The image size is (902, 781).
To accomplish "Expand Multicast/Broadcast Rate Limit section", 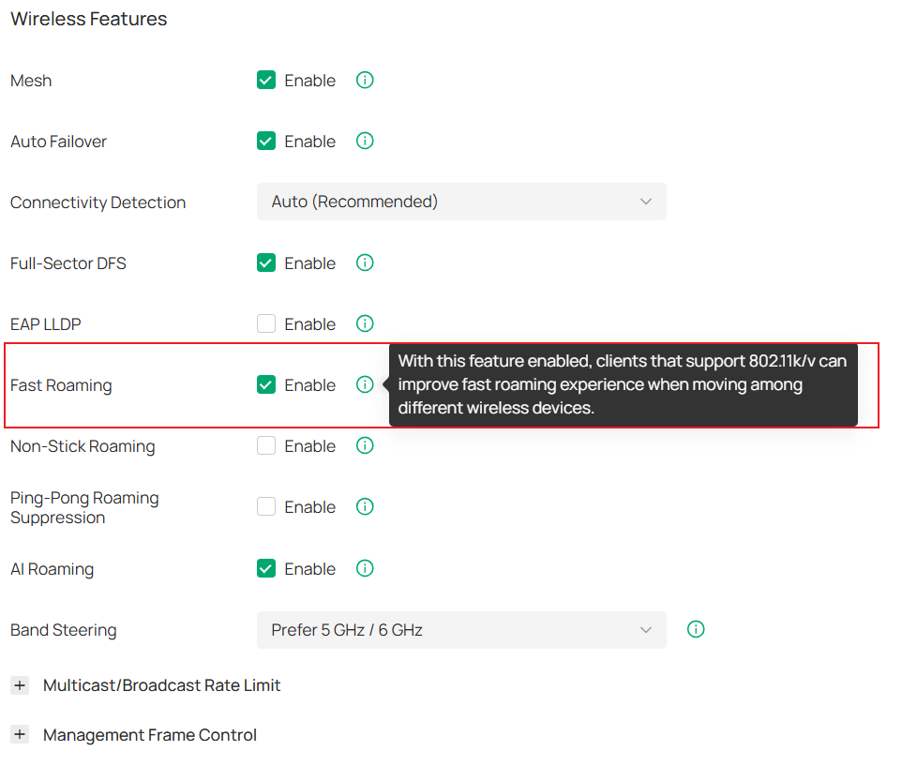I will pos(20,685).
